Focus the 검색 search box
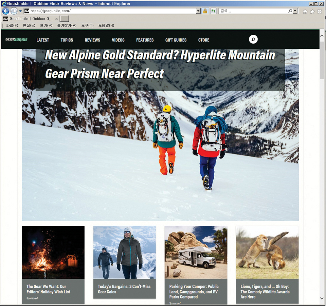326x306 pixels. tap(253, 11)
